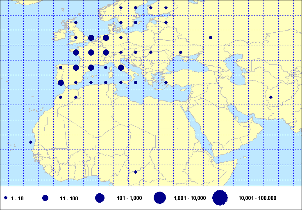Select the 11 - 100 legend circle symbol
This screenshot has height=210, width=302.
(x=45, y=198)
